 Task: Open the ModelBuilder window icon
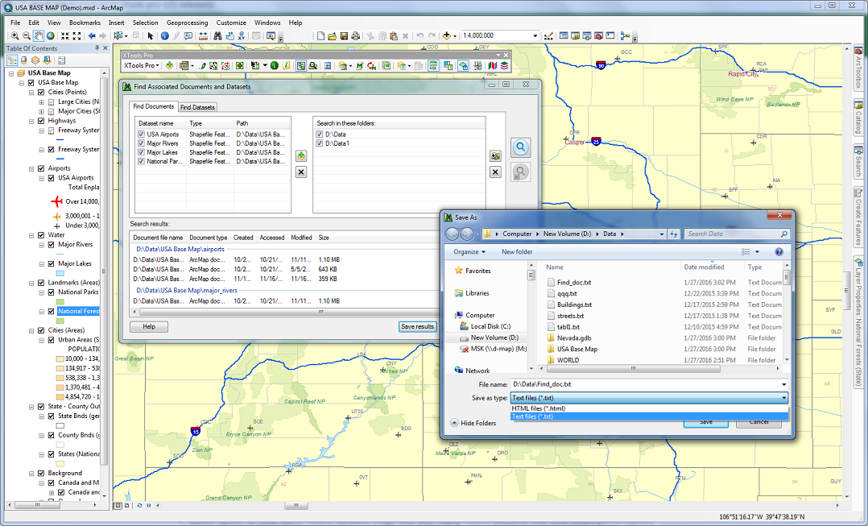click(625, 36)
